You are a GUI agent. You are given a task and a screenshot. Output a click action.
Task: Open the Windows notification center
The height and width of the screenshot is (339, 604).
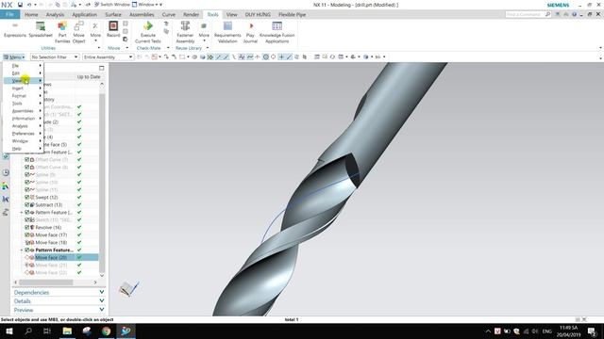coord(592,331)
